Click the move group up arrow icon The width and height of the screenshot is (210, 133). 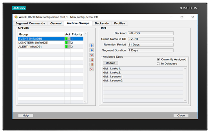coord(92,45)
